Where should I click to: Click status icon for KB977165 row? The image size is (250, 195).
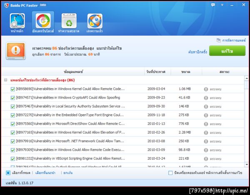point(206,133)
